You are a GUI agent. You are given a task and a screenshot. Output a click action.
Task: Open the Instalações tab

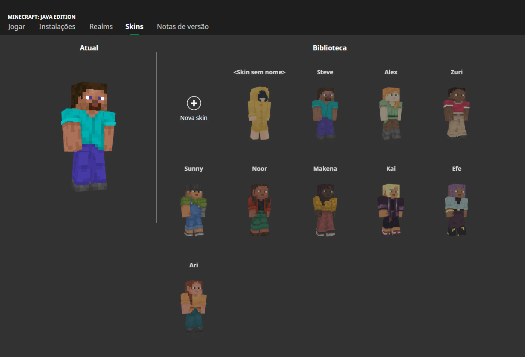(57, 26)
